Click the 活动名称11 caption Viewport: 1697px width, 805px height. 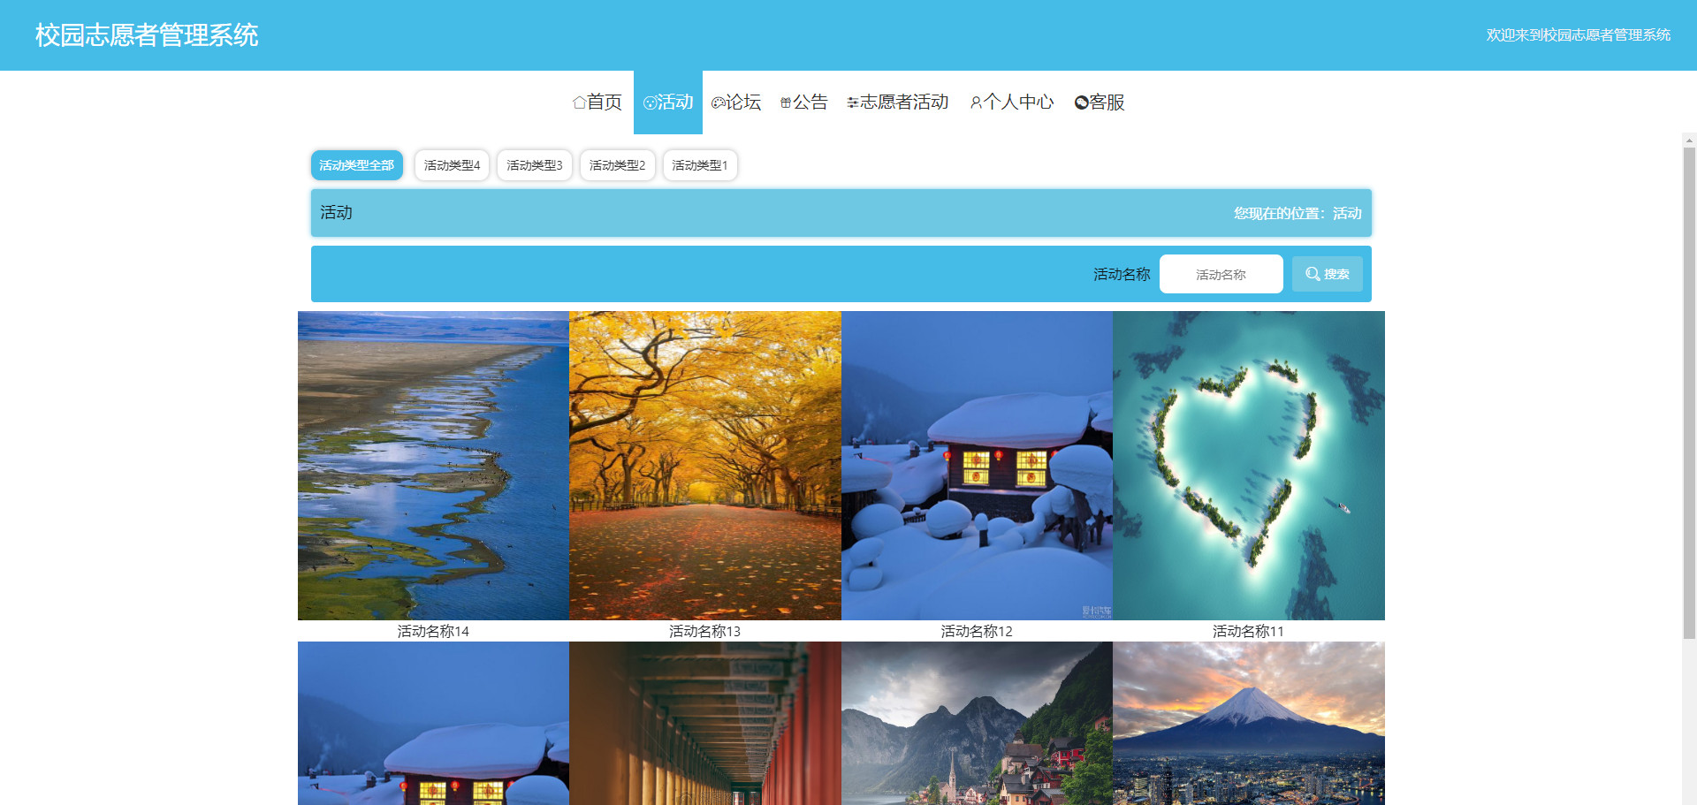tap(1248, 631)
